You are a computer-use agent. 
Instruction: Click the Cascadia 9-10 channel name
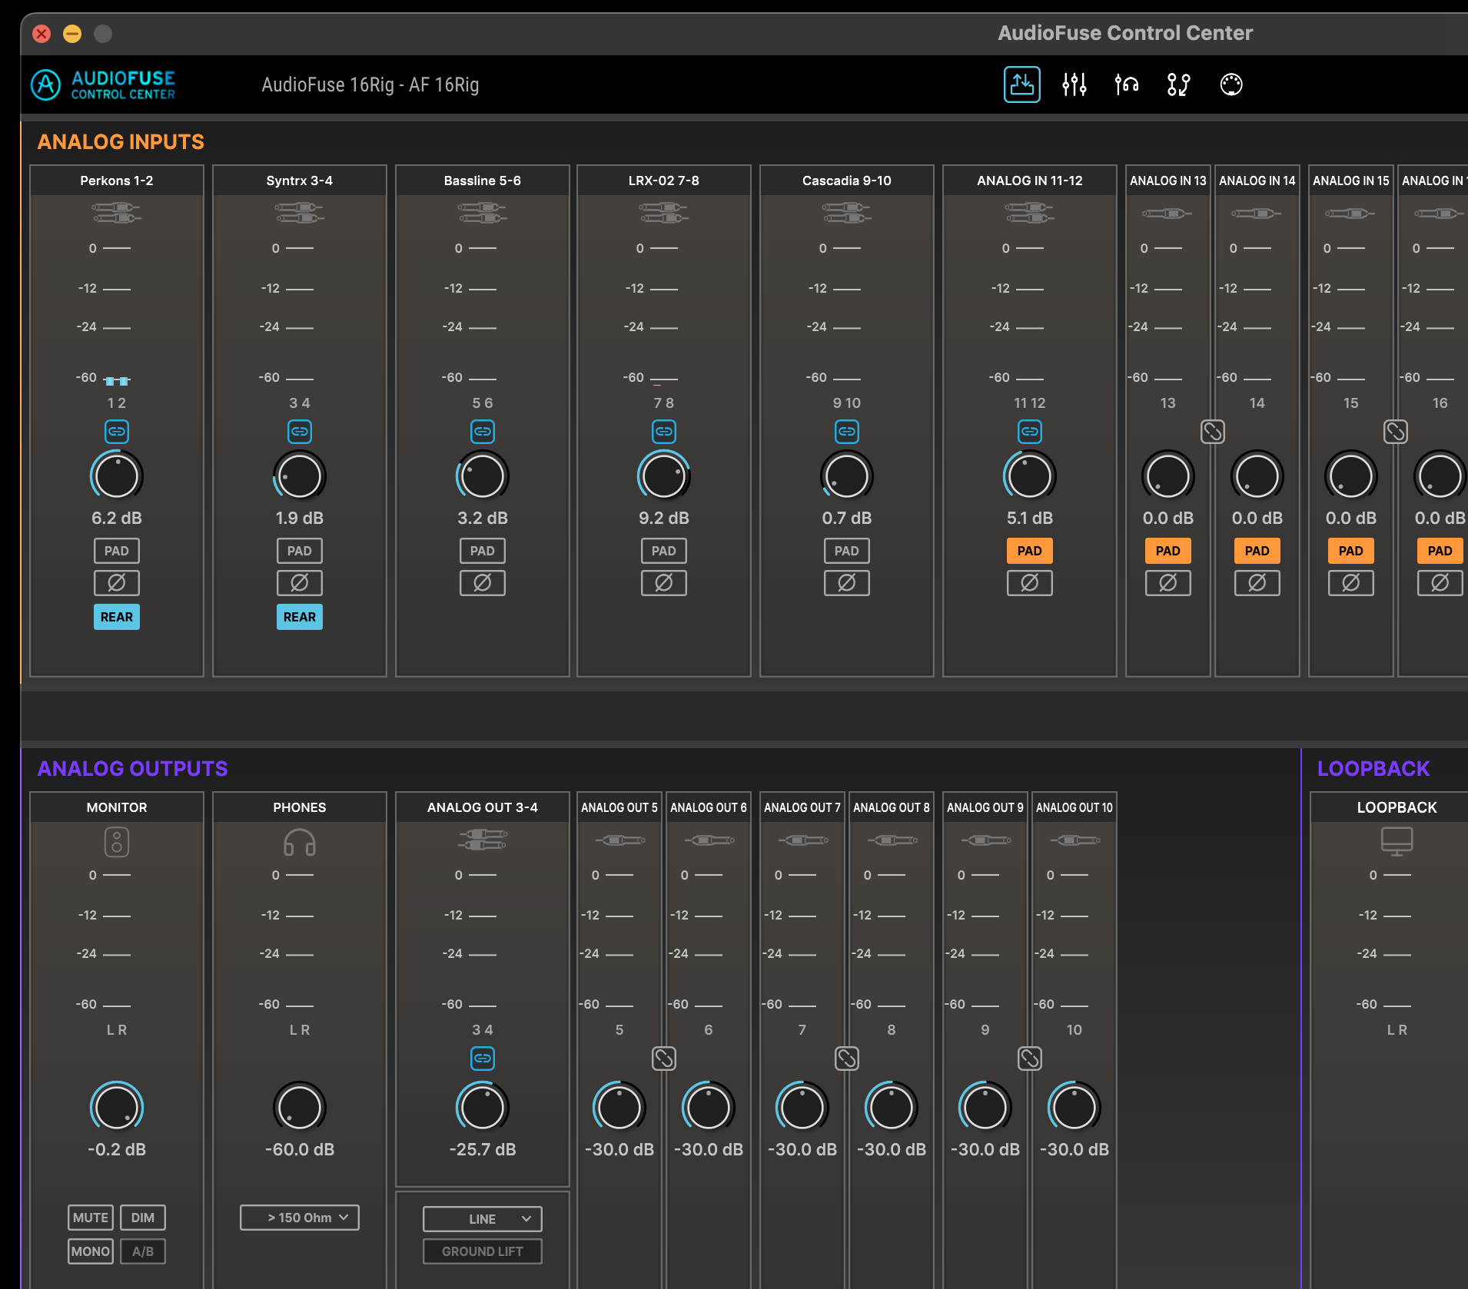(x=847, y=181)
